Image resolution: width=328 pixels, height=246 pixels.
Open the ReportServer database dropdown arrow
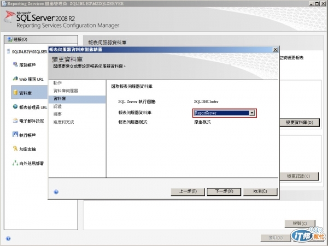pos(252,113)
